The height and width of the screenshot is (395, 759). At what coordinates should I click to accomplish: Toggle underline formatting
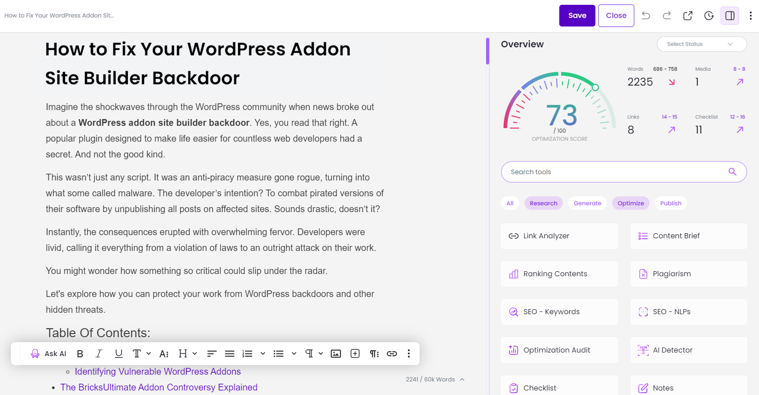click(x=118, y=353)
